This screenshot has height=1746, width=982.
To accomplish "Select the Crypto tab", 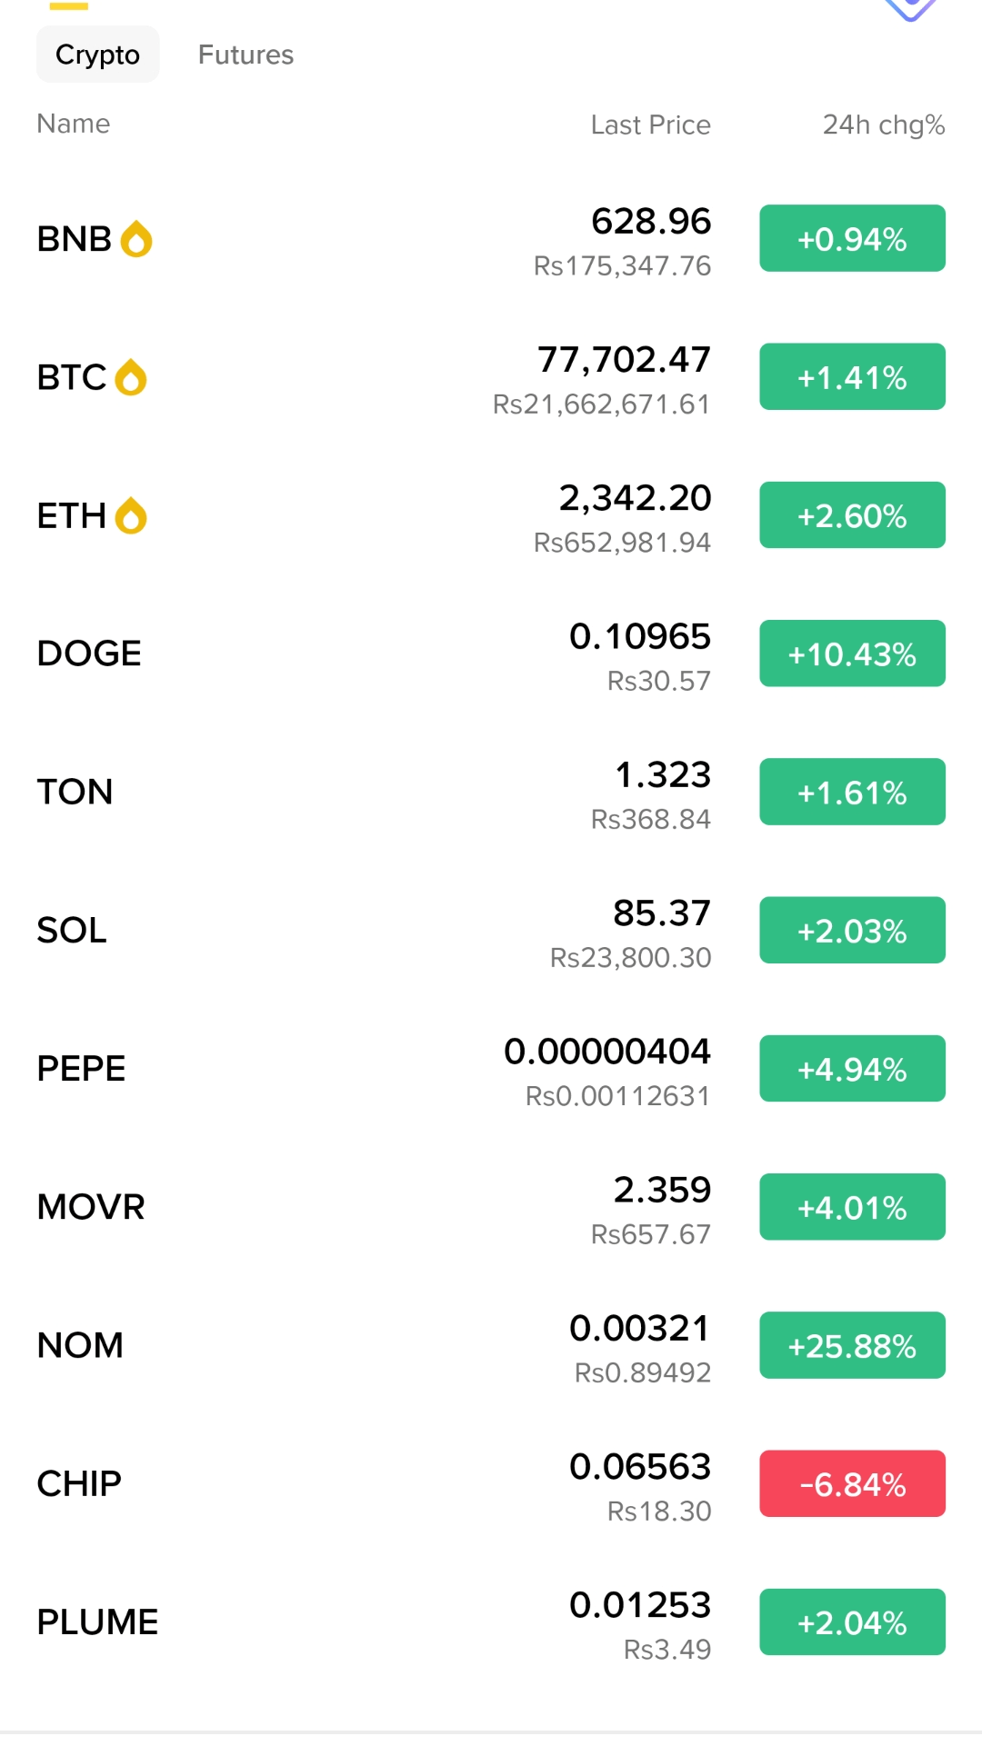I will [98, 55].
